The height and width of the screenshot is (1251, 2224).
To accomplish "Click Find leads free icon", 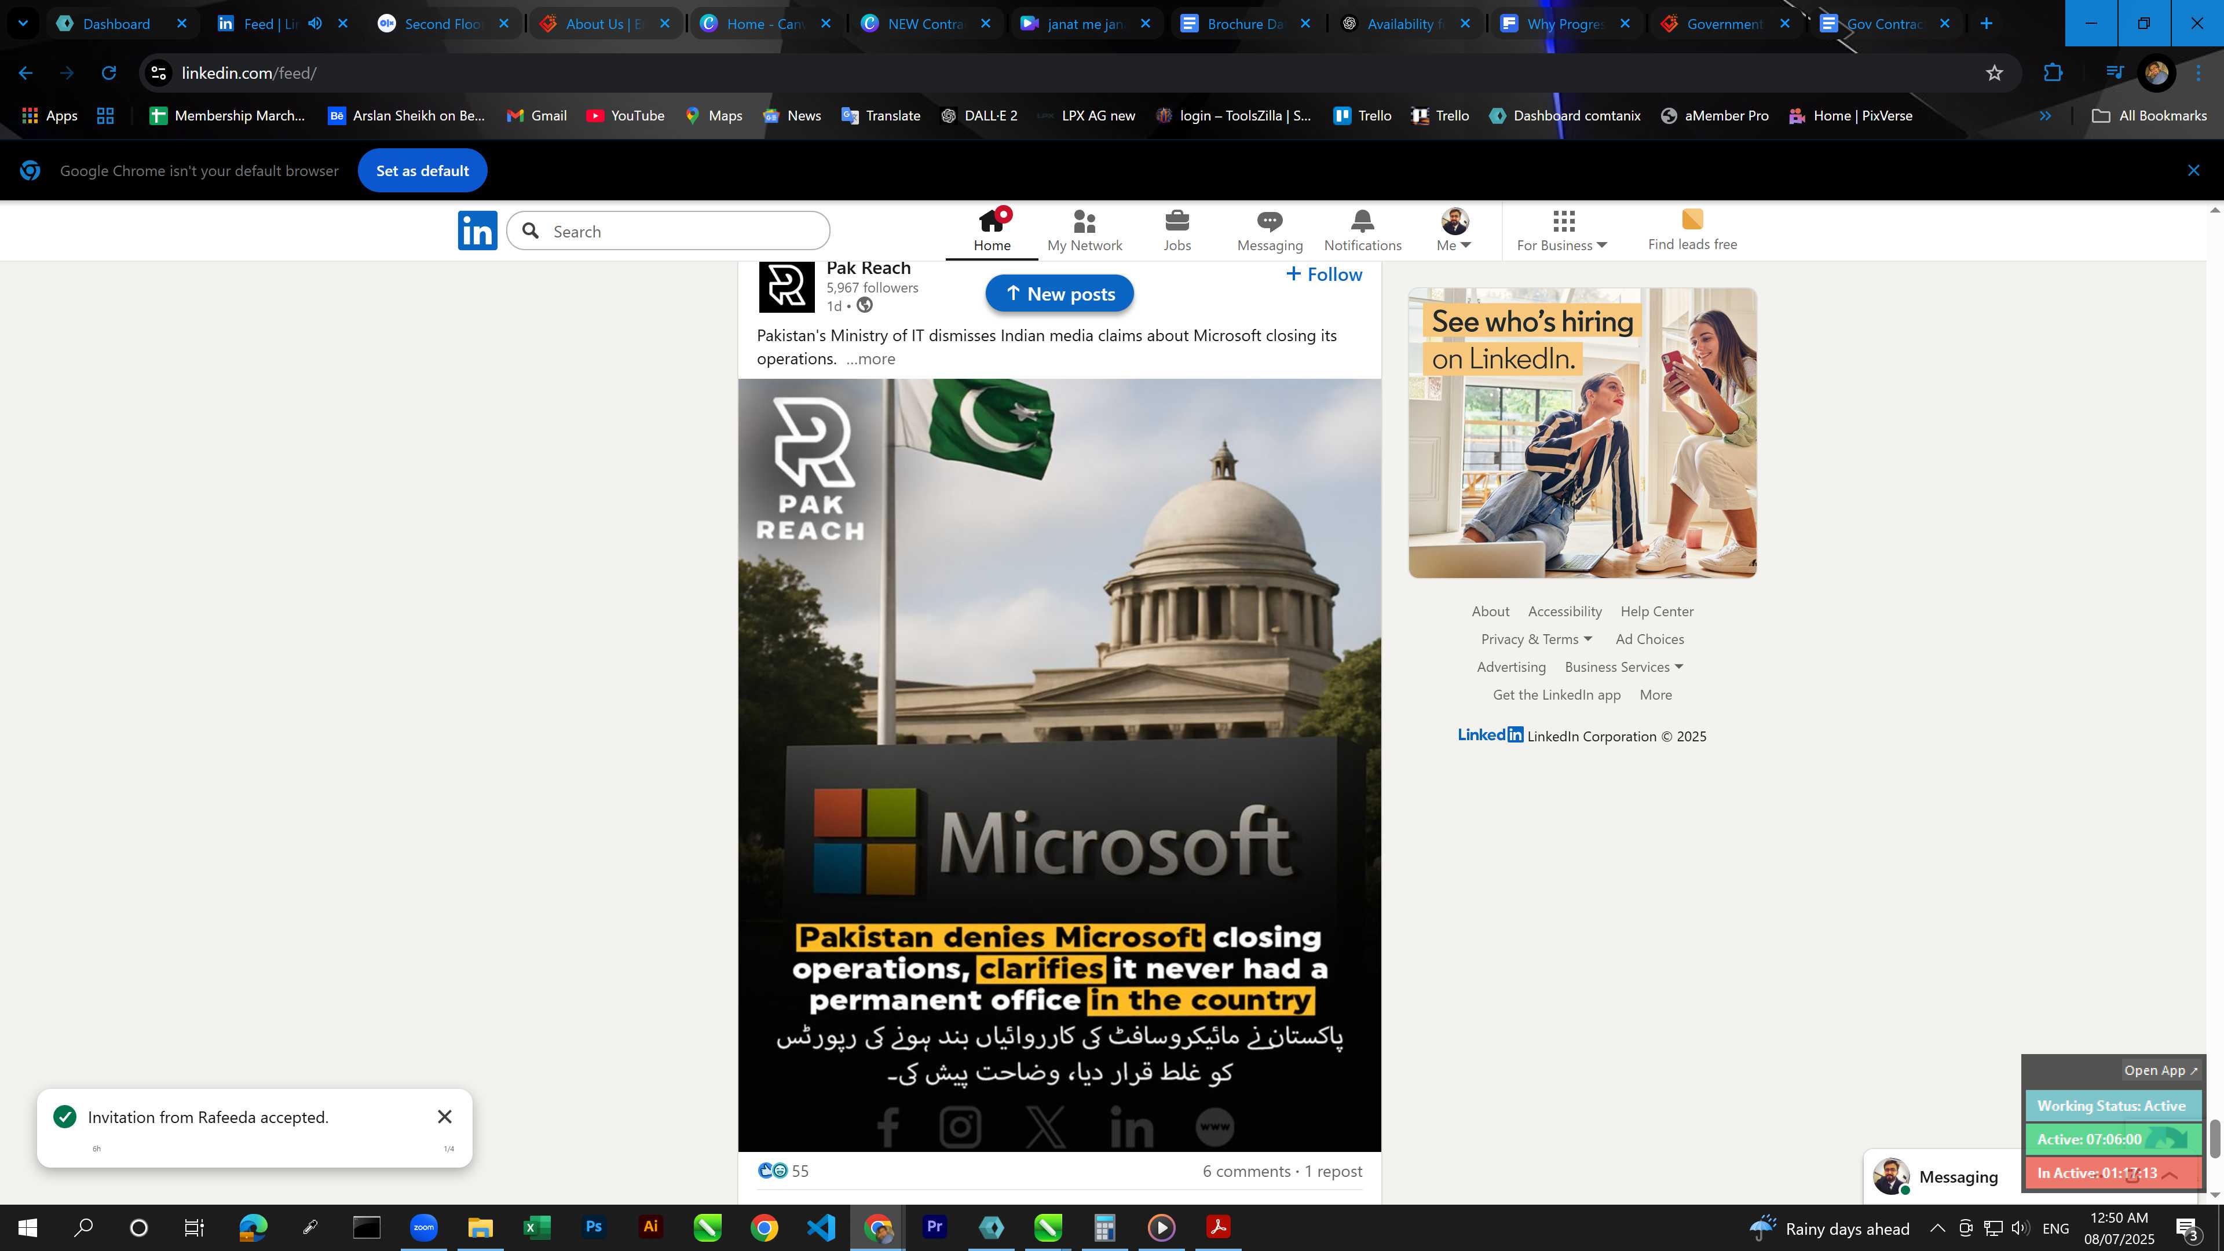I will 1692,220.
